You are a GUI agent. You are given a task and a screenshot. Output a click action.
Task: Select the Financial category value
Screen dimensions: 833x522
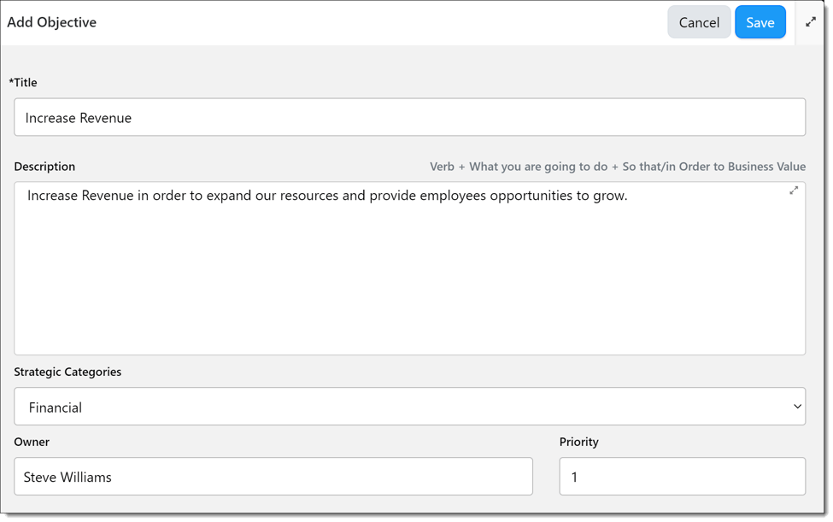click(56, 408)
